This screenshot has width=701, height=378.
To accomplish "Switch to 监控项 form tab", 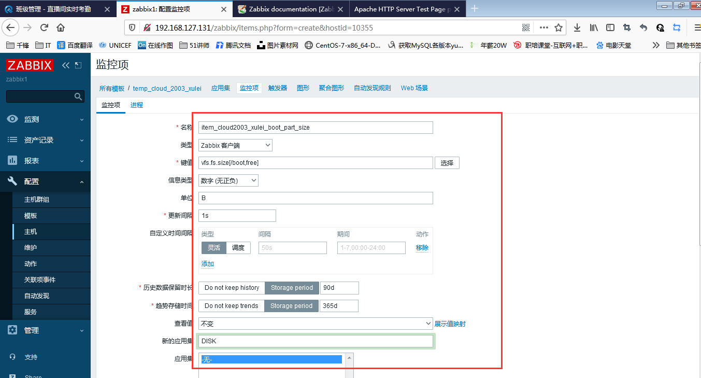I will tap(111, 105).
